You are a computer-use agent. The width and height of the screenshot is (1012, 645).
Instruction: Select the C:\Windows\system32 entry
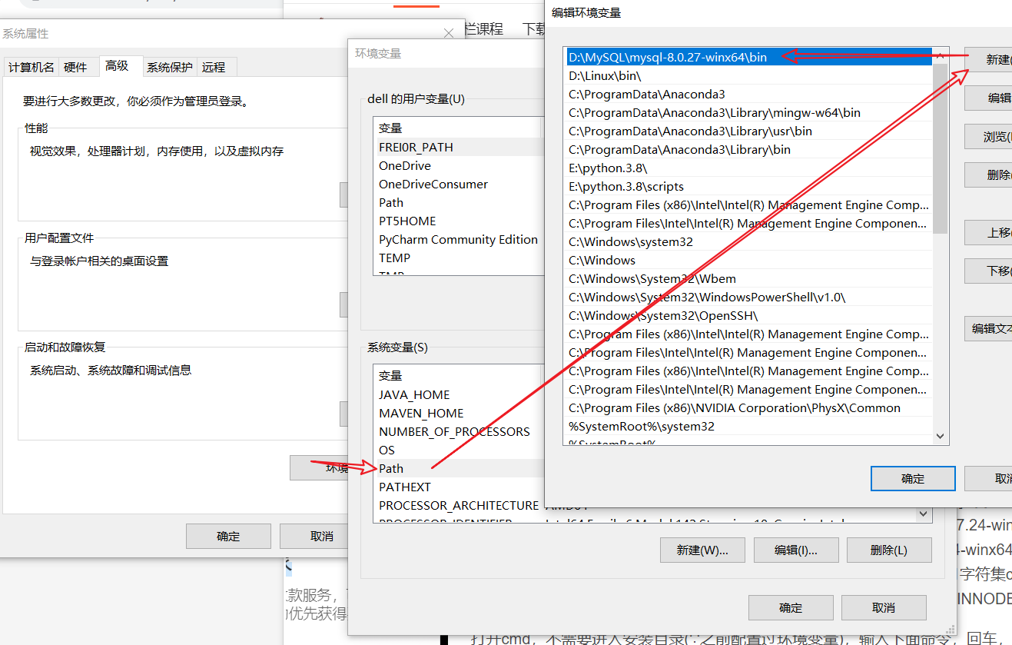(748, 241)
